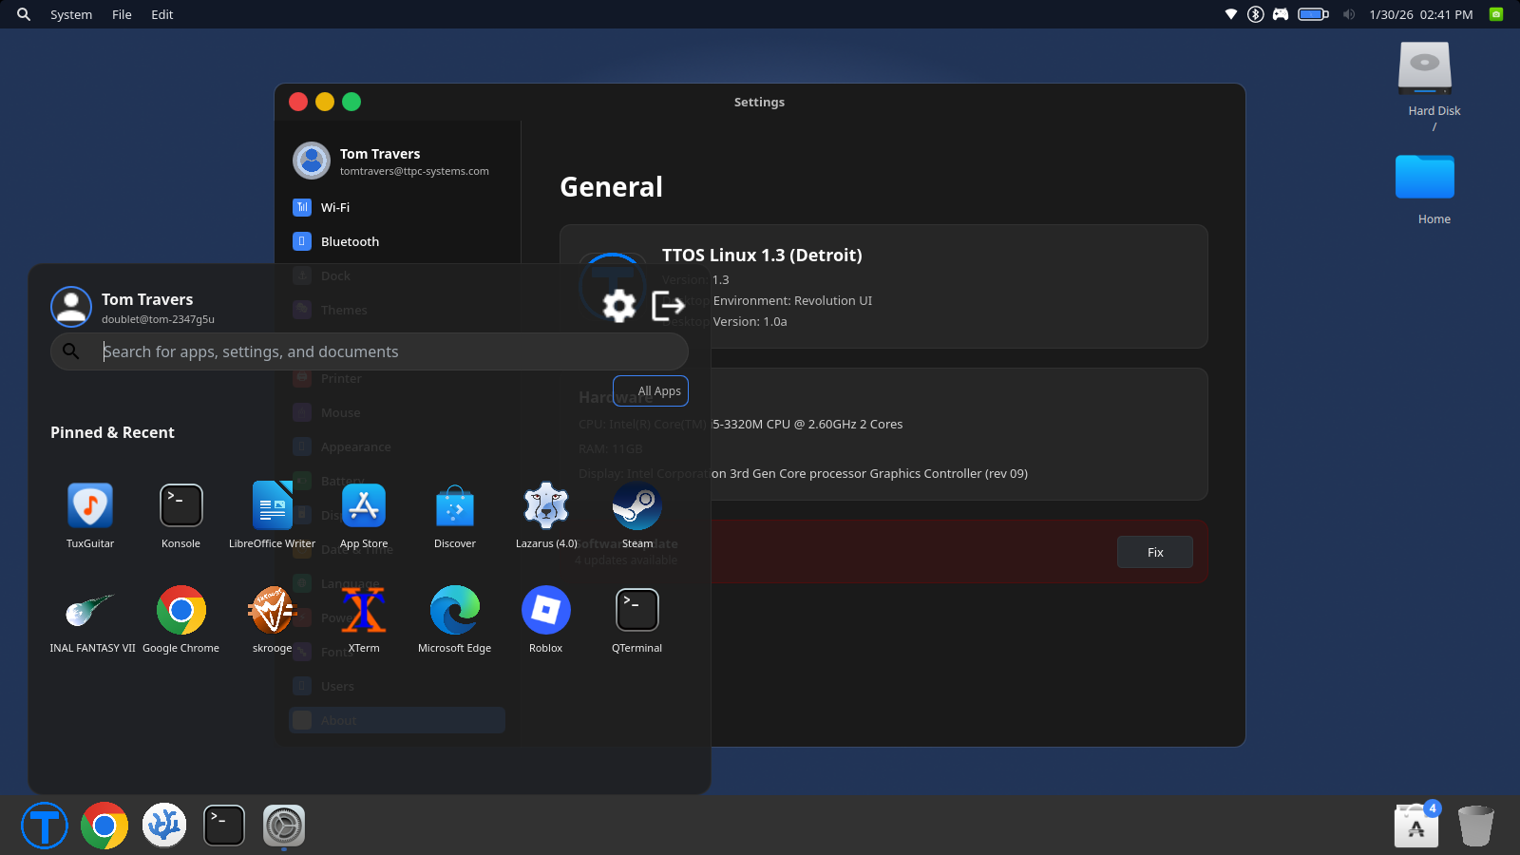This screenshot has width=1520, height=855.
Task: Click the Bluetooth tray icon
Action: (x=1256, y=14)
